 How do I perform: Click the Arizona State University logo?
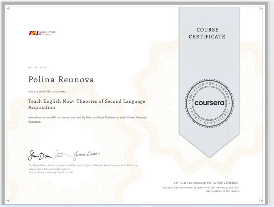click(x=42, y=33)
